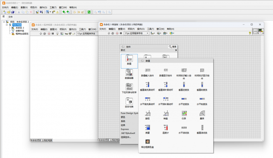Toggle context help question mark button
The height and width of the screenshot is (158, 273).
click(x=250, y=33)
